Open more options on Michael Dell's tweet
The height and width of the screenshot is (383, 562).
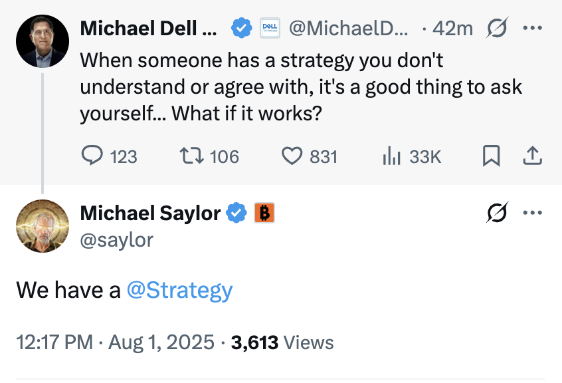coord(533,28)
